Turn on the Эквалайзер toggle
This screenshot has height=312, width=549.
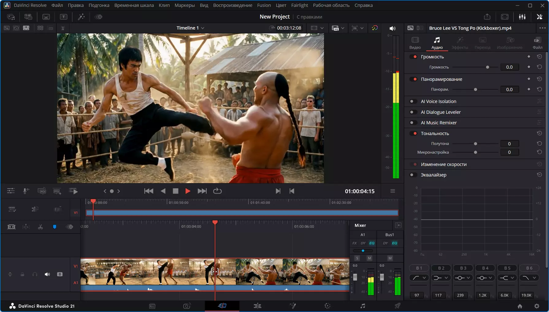point(413,175)
